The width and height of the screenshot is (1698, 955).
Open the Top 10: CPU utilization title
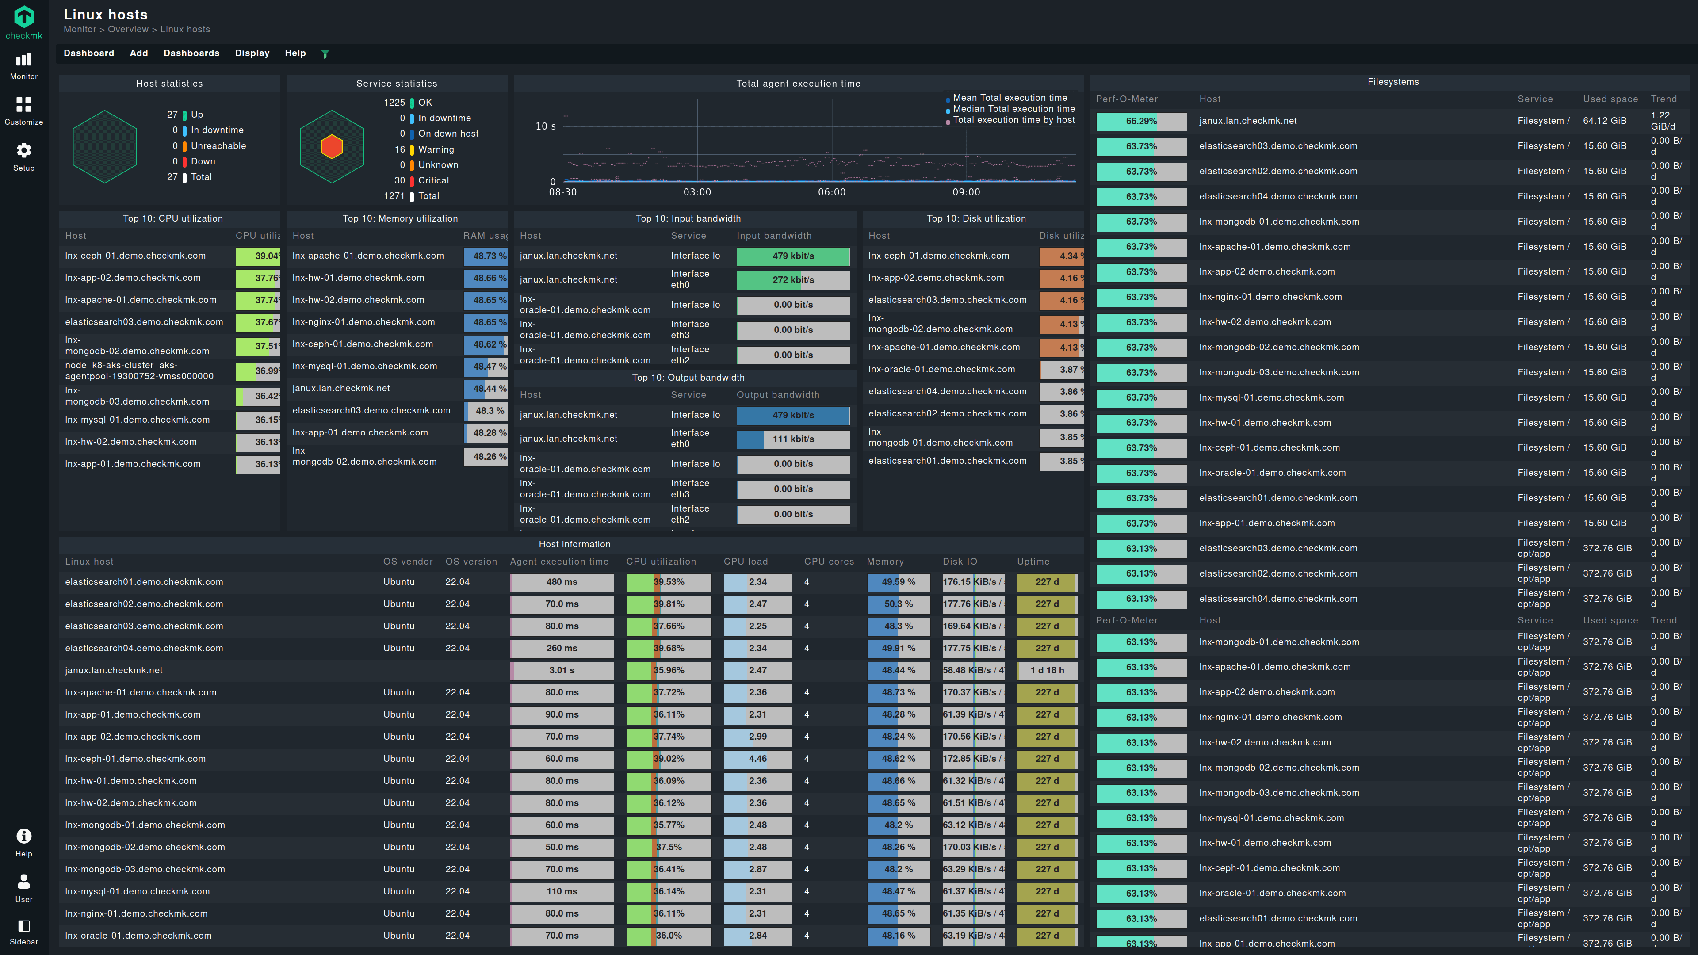click(x=173, y=218)
